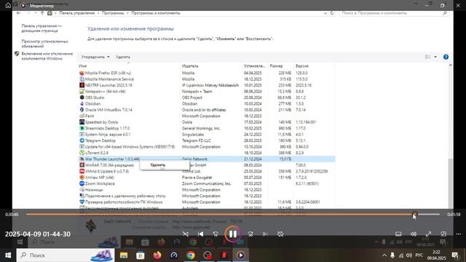Switch to mini player view
The image size is (466, 262).
(443, 234)
